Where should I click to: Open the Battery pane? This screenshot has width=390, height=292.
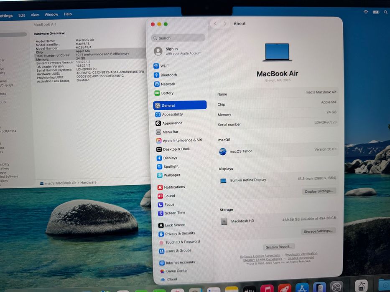pos(164,93)
